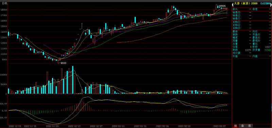Click the 18000 price axis label
Image resolution: width=272 pixels, height=128 pixels.
click(x=4, y=10)
